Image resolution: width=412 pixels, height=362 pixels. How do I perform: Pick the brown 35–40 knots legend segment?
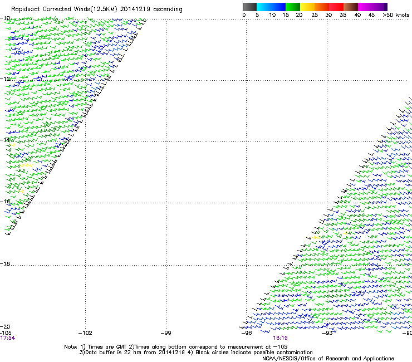351,7
